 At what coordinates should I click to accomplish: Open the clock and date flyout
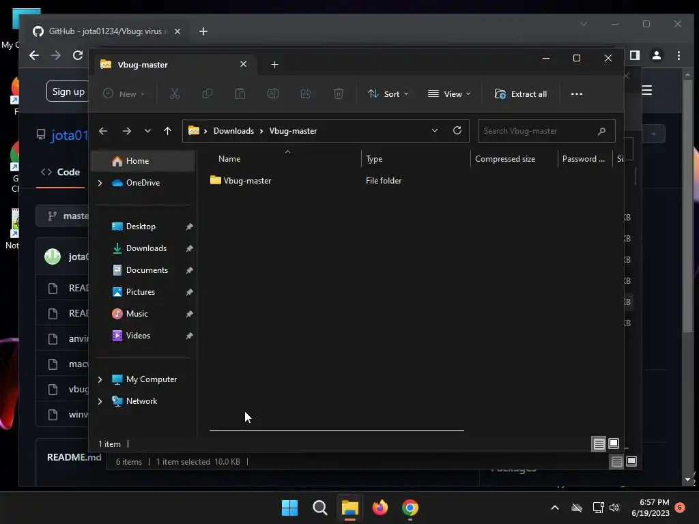[651, 508]
